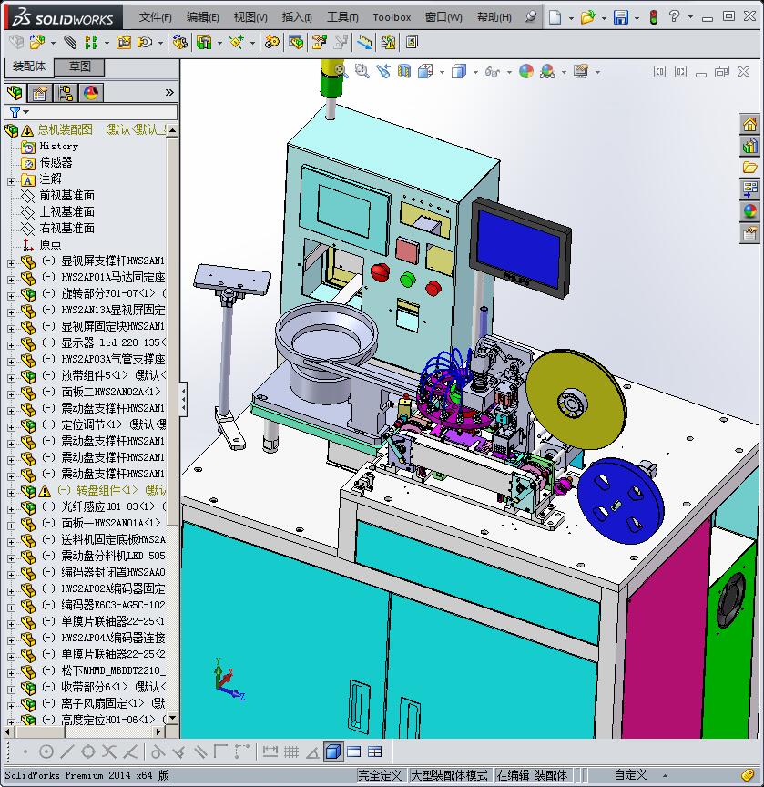
Task: Open dropdown arrow next to Save icon
Action: [x=637, y=18]
